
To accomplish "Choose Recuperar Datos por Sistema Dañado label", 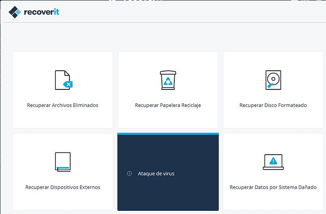I will [x=273, y=187].
